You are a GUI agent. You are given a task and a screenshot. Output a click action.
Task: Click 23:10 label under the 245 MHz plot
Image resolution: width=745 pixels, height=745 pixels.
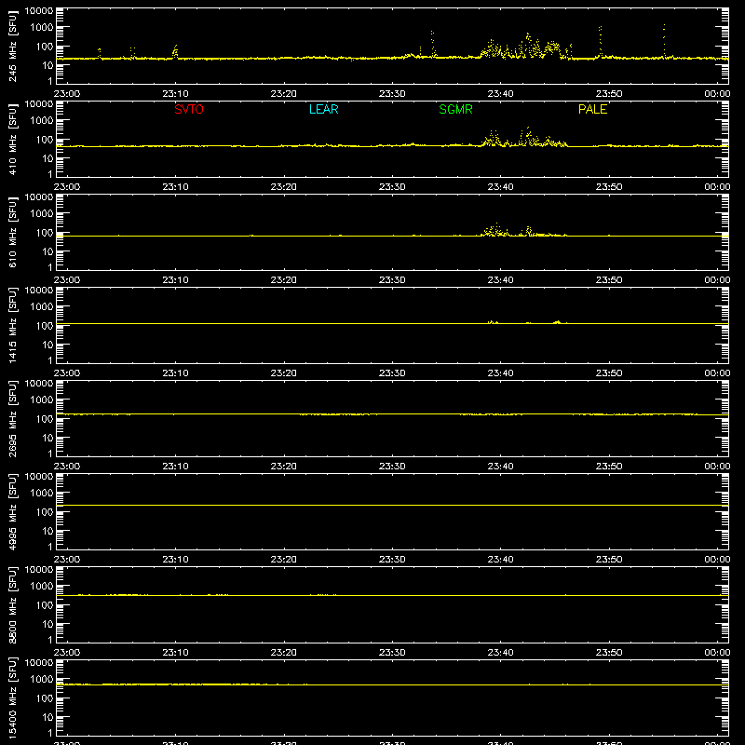coord(175,94)
